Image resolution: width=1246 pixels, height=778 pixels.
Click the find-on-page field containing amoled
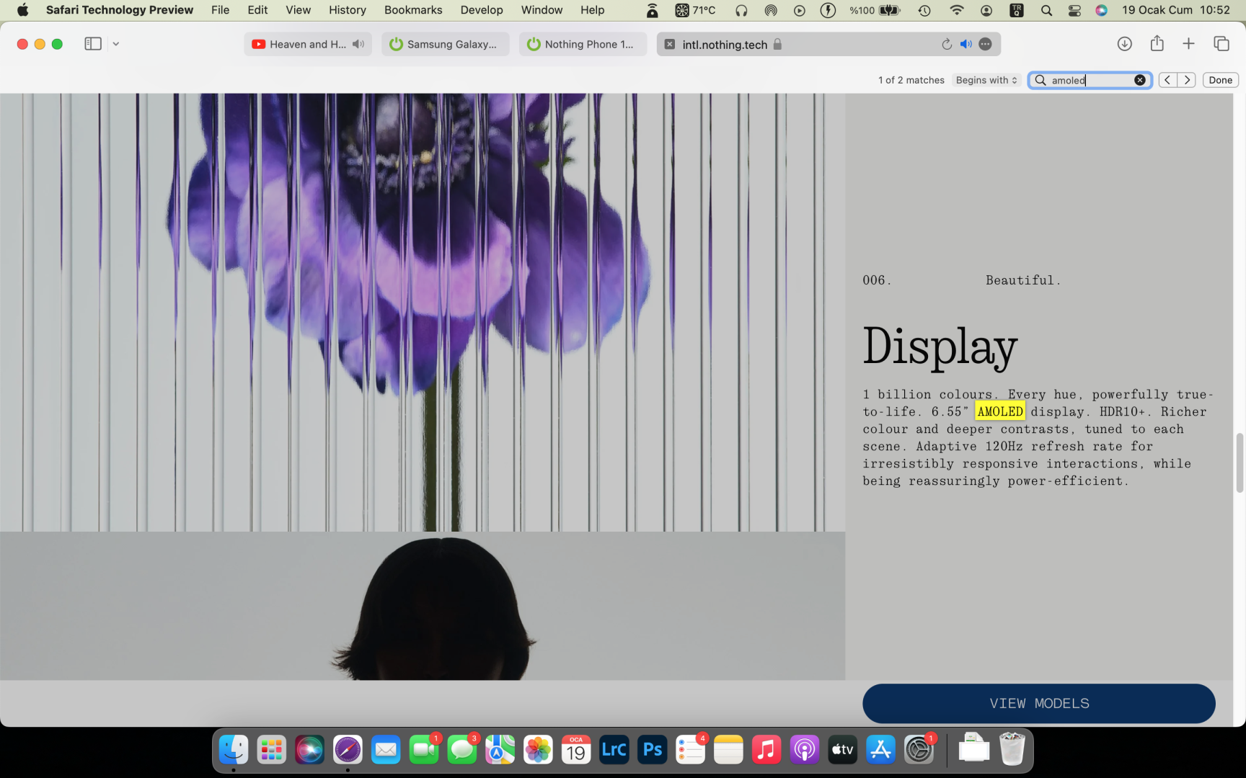coord(1089,80)
